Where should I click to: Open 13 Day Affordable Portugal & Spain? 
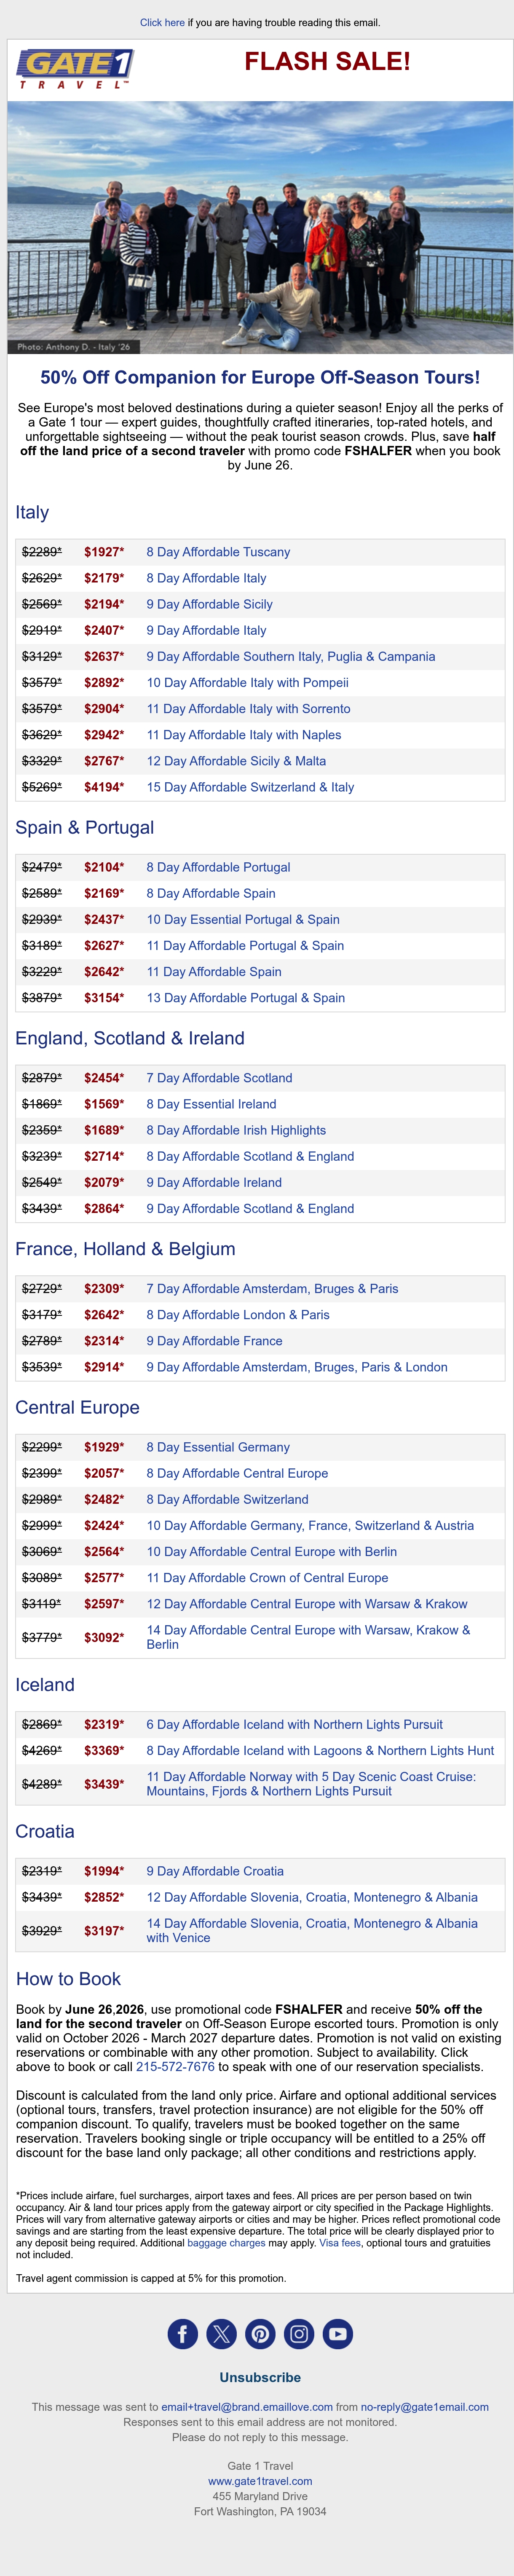click(245, 998)
